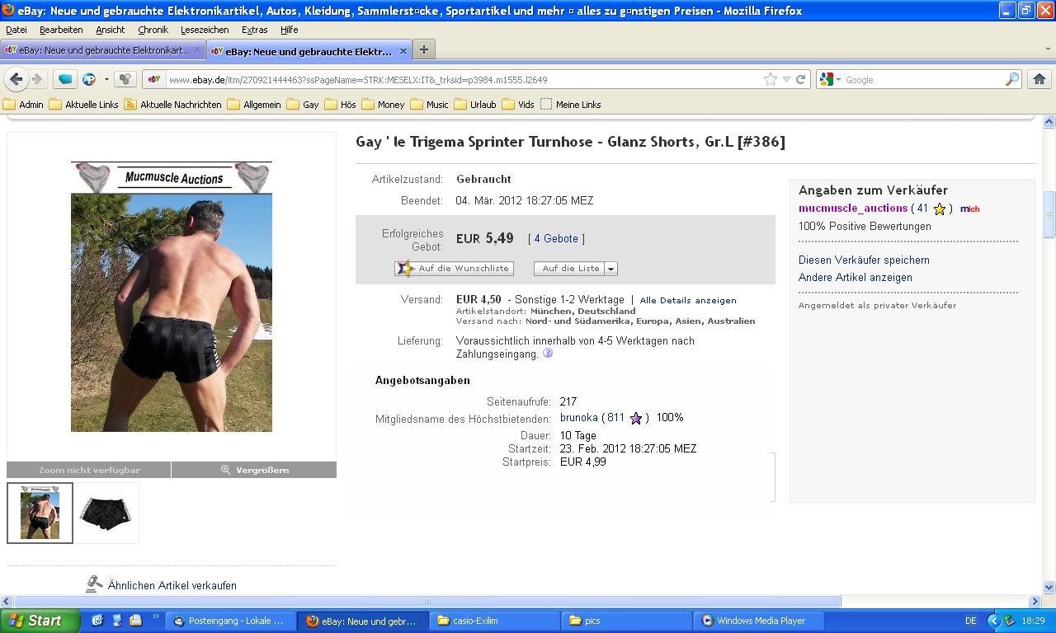This screenshot has width=1056, height=633.
Task: Click the Vergrößern magnifier button
Action: (254, 470)
